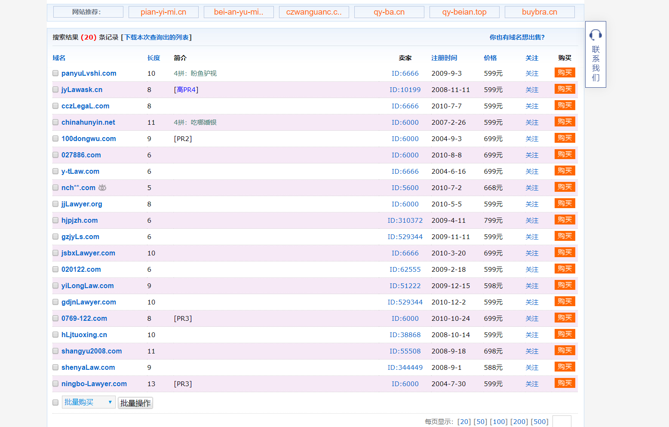Download the list via 下载本次查询出的列表
669x427 pixels.
[x=157, y=37]
